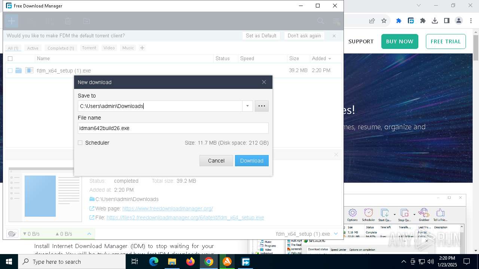This screenshot has height=269, width=479.
Task: Click the folder icon in fdm_x64_setup row
Action: coord(18,70)
